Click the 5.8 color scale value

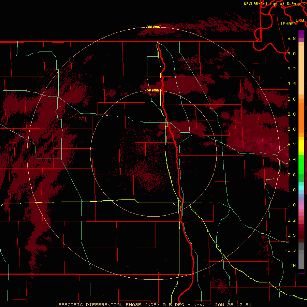point(292,114)
